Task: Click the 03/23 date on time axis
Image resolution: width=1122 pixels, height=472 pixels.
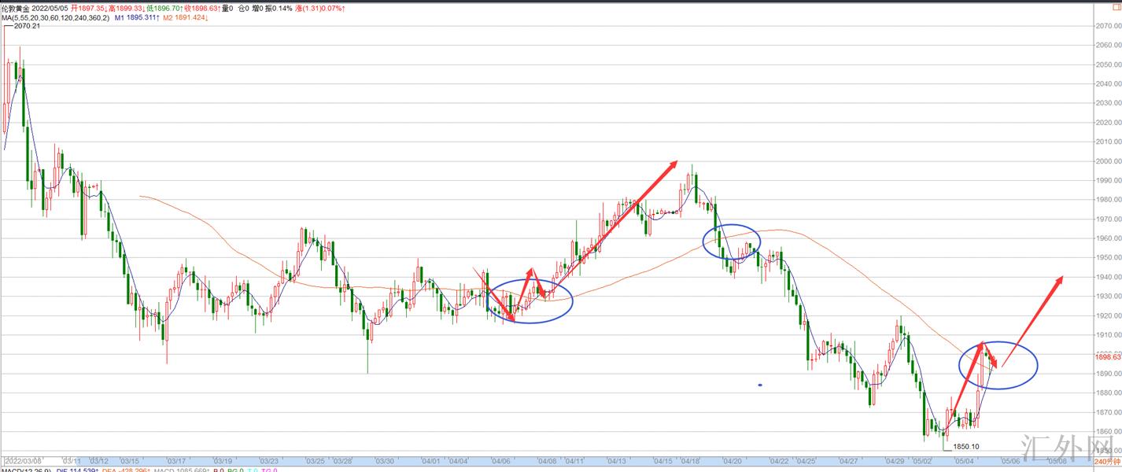Action: (269, 461)
